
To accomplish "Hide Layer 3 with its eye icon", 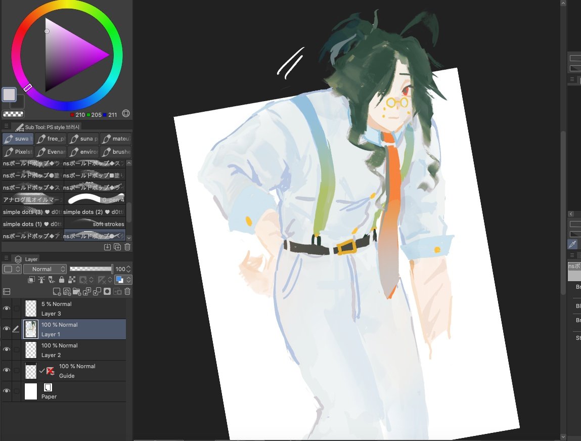I will 7,308.
